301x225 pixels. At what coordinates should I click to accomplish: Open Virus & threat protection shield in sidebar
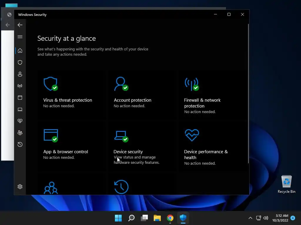pos(20,62)
